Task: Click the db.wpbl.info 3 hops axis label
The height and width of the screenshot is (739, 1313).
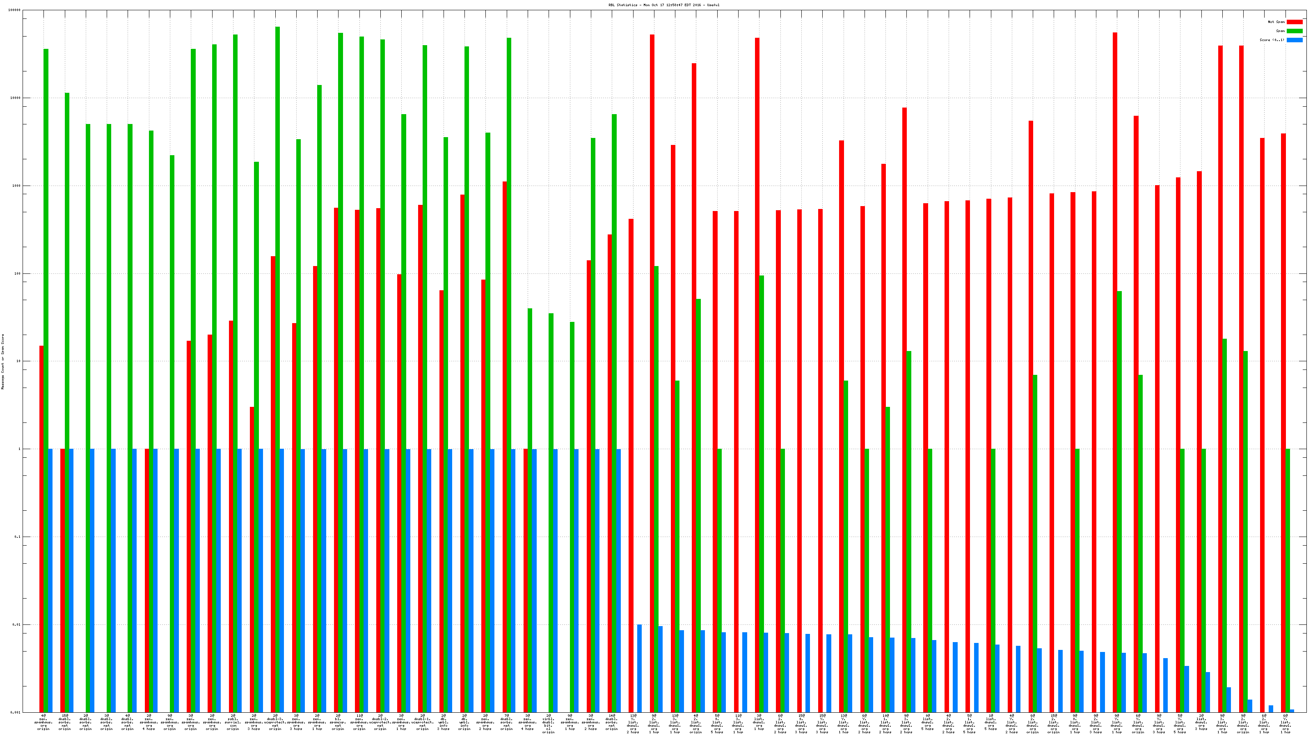Action: pyautogui.click(x=444, y=722)
